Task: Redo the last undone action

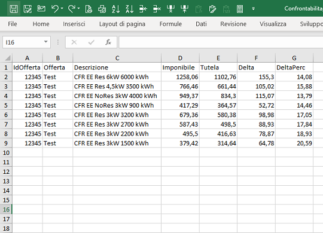Action: [x=72, y=9]
